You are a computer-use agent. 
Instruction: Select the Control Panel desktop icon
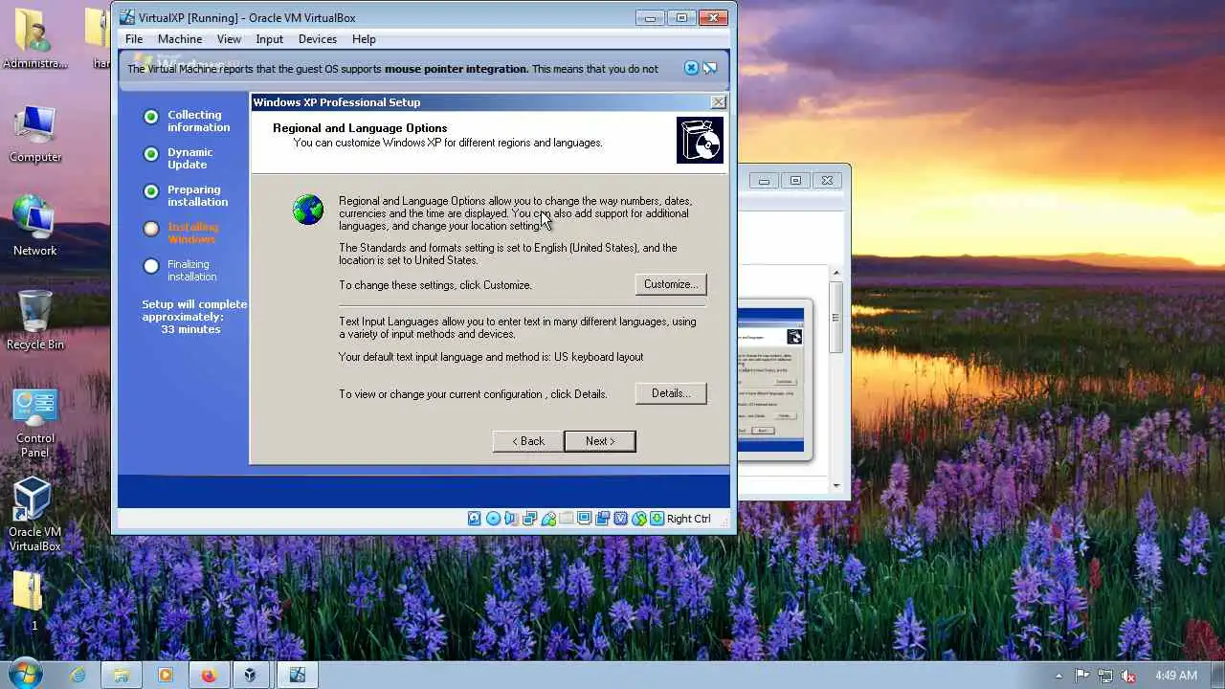point(35,422)
